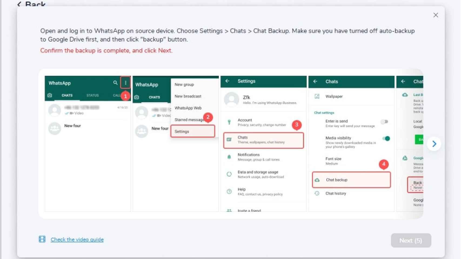
Task: Click the question mark icon beside Help
Action: pyautogui.click(x=229, y=192)
